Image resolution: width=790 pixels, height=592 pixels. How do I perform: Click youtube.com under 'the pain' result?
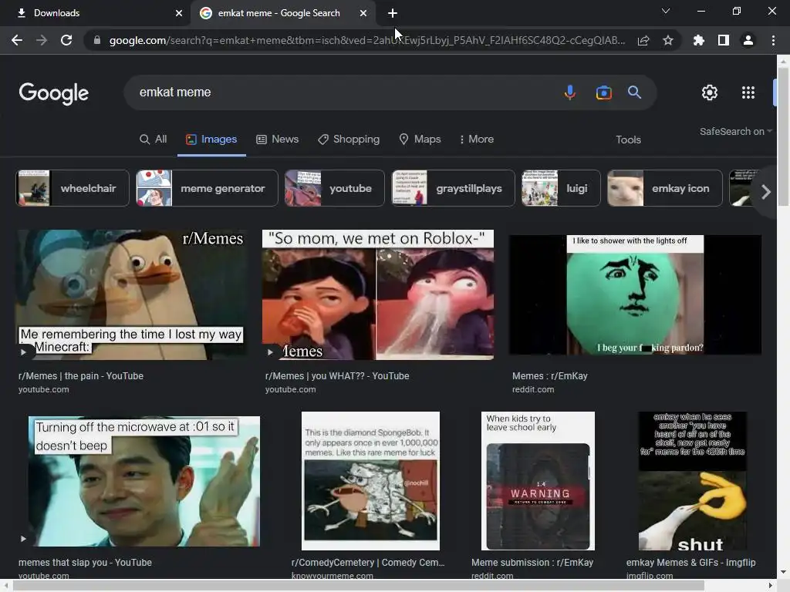pyautogui.click(x=44, y=389)
